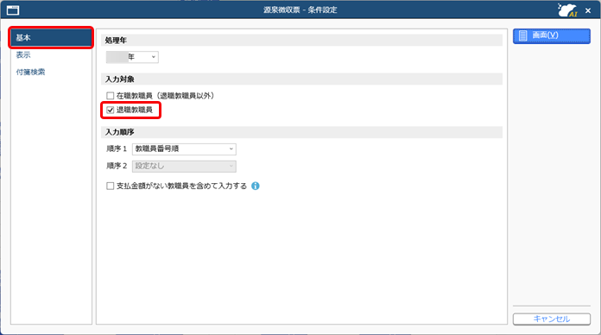Open the 付箋検索 tab
Image resolution: width=601 pixels, height=335 pixels.
[x=30, y=72]
